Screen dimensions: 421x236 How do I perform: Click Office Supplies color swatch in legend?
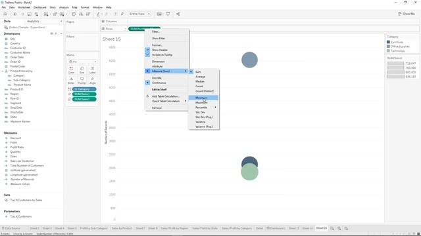pos(388,47)
